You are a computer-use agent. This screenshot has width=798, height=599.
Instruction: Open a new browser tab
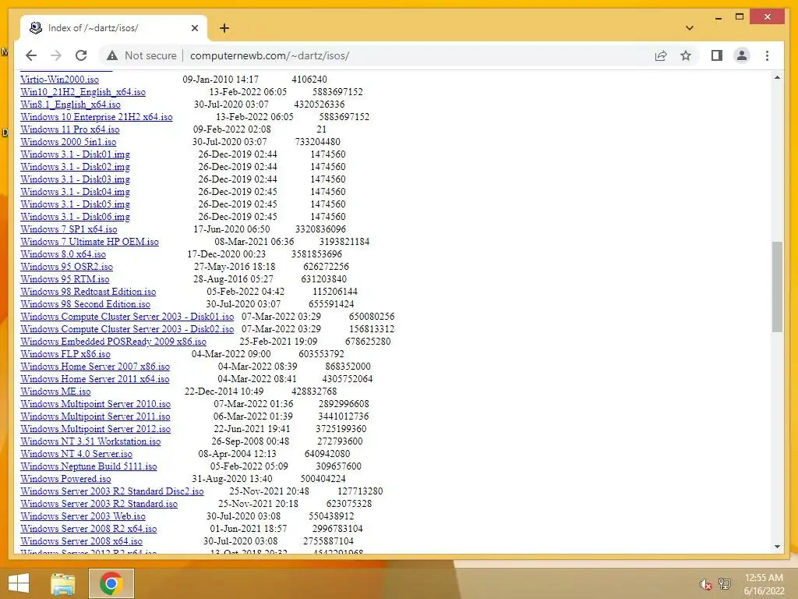pyautogui.click(x=224, y=28)
